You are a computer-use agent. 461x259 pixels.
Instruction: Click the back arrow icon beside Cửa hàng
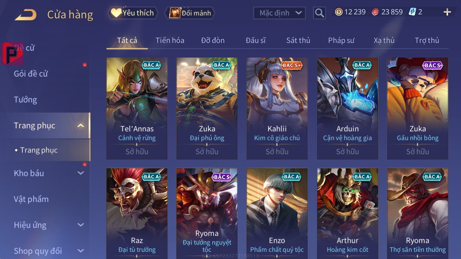26,15
